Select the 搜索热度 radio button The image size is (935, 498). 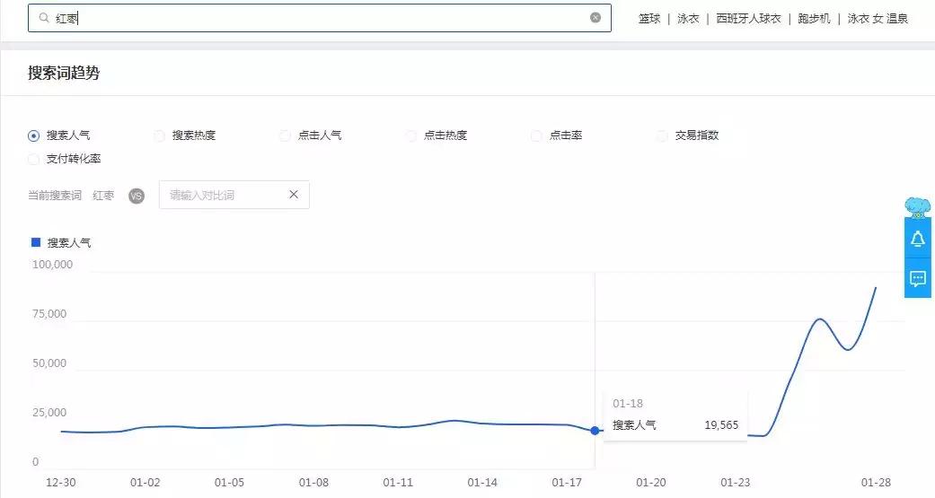pos(159,135)
